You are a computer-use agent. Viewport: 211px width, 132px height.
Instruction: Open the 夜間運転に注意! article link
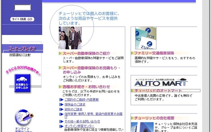[x=20, y=55]
